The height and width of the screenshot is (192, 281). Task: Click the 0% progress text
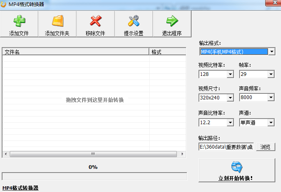point(93,167)
